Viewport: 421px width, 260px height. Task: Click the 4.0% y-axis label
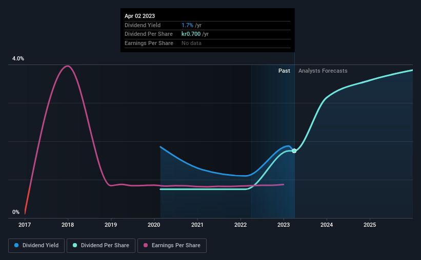[x=18, y=59]
